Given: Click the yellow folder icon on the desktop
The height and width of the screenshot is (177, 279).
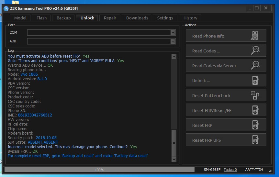Looking at the screenshot, I should coord(16,2).
